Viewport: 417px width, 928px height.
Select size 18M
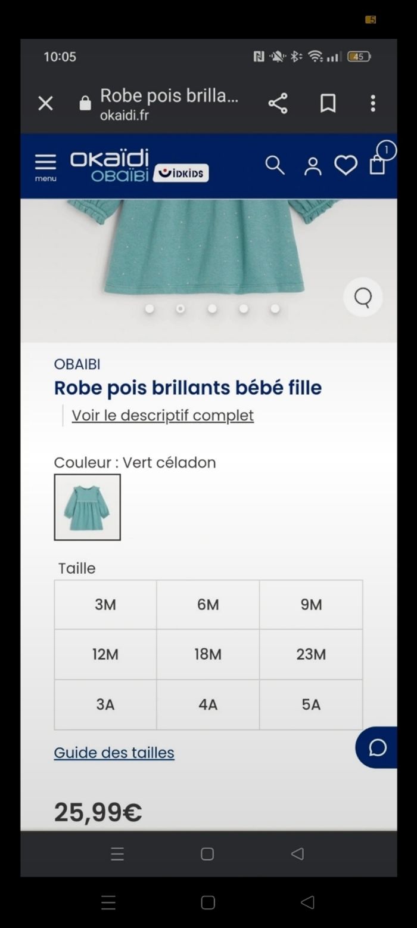pyautogui.click(x=208, y=654)
